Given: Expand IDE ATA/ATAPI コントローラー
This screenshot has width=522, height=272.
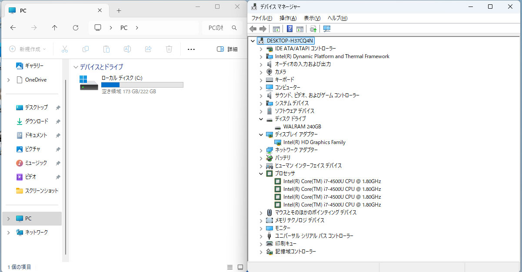Looking at the screenshot, I should coord(261,49).
